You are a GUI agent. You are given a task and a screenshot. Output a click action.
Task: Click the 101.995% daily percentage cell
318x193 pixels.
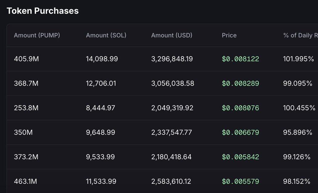(298, 59)
